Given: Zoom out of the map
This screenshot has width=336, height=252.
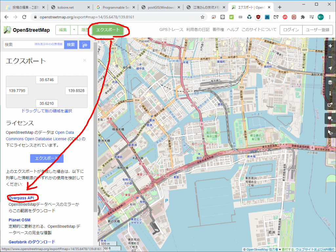Looking at the screenshot, I should (330, 57).
